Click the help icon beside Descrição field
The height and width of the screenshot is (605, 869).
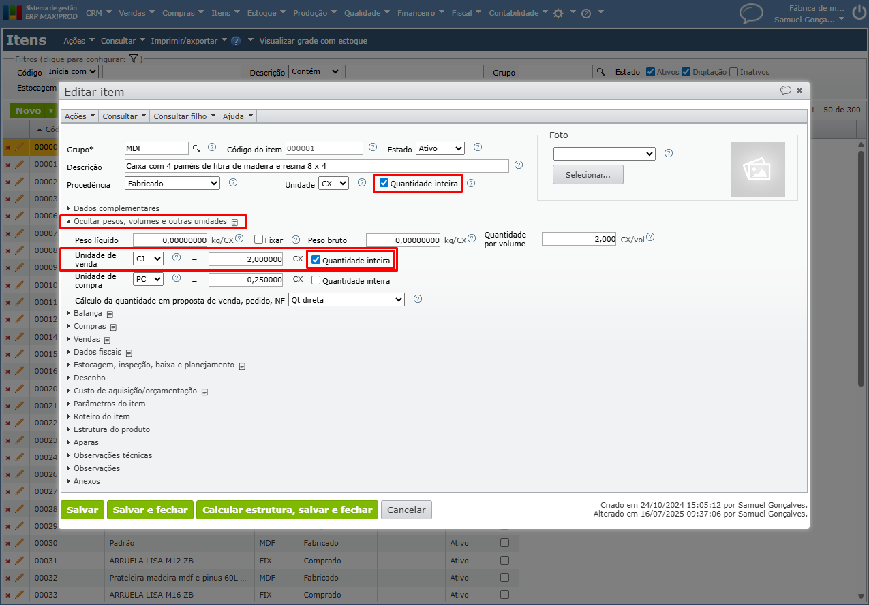pos(519,165)
